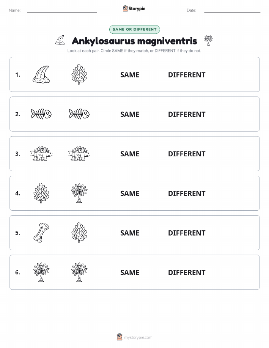269x348 pixels.
Task: Click the dinosaur horn icon in row 1
Action: coord(41,74)
